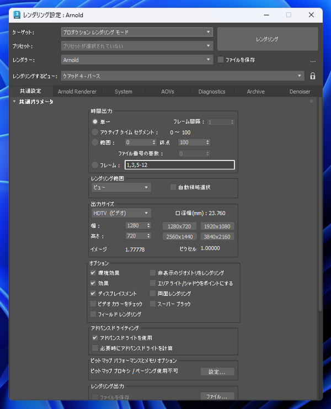Click the 2560x1440 preset button
The image size is (331, 409).
[179, 237]
